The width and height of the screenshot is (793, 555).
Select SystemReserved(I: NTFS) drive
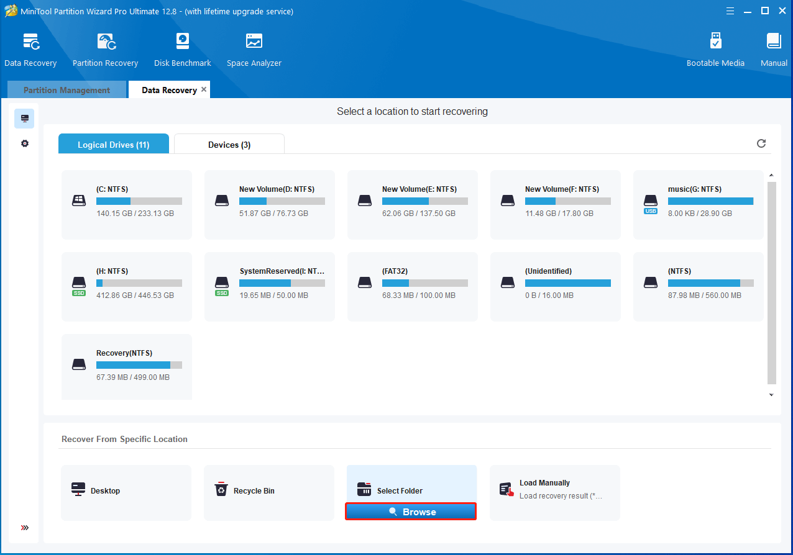click(x=270, y=287)
